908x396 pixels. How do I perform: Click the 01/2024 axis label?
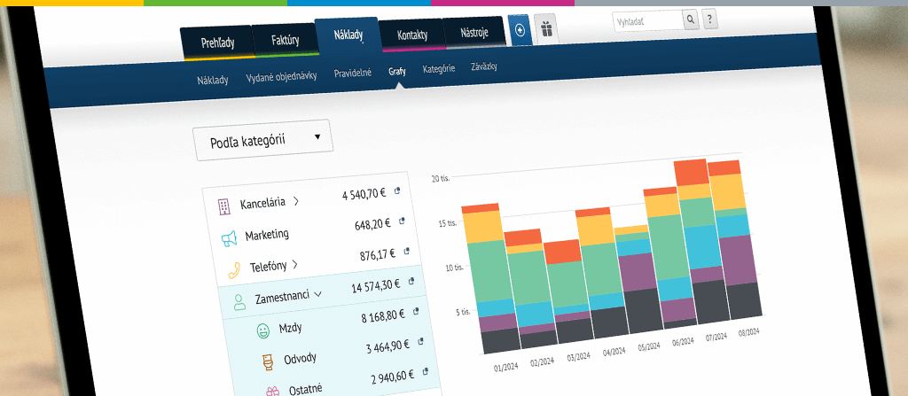506,366
